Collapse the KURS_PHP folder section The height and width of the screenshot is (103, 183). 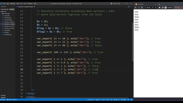(x=3, y=11)
